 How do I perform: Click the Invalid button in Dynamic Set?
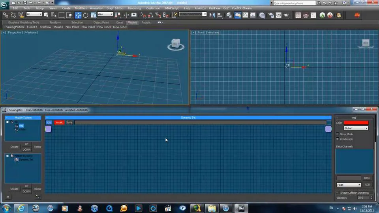pos(59,122)
